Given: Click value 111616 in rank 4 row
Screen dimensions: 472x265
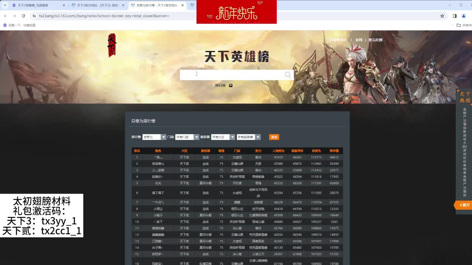Looking at the screenshot, I should [x=316, y=177].
